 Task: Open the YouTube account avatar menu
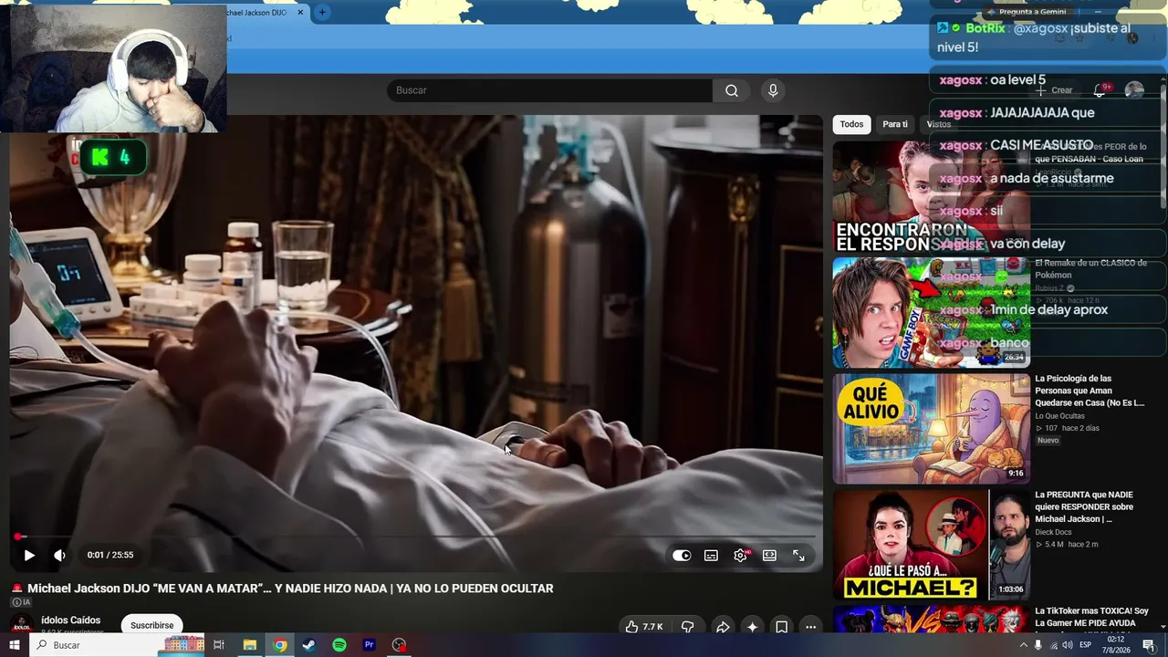tap(1134, 90)
